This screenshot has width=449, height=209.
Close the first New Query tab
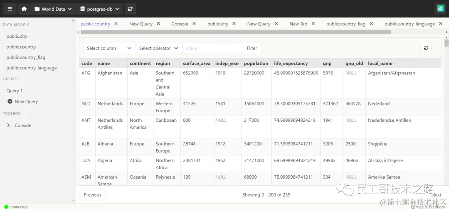pyautogui.click(x=158, y=24)
